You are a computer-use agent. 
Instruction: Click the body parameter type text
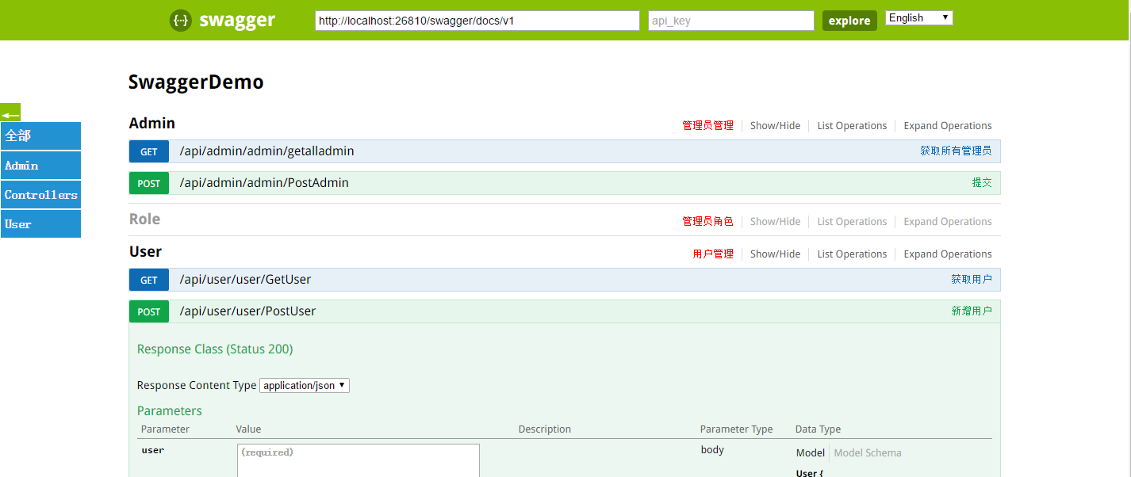[712, 450]
